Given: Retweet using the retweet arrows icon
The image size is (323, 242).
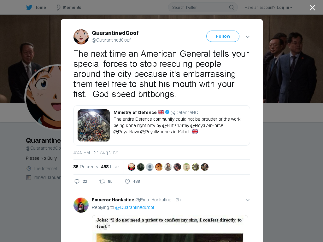Looking at the screenshot, I should pos(102,181).
